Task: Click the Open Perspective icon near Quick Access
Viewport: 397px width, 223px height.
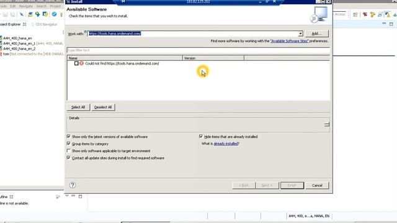Action: pos(355,15)
